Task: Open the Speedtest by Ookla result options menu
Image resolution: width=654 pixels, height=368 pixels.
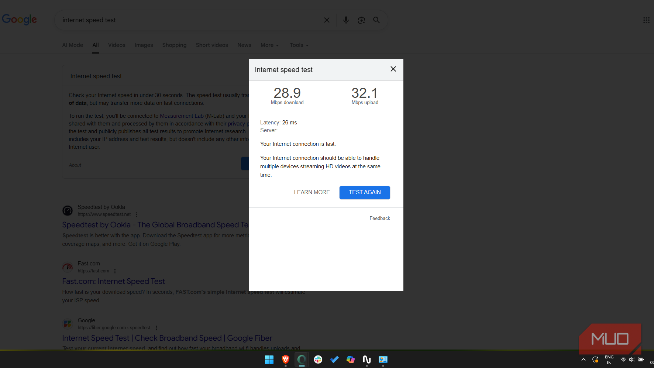Action: (x=136, y=214)
